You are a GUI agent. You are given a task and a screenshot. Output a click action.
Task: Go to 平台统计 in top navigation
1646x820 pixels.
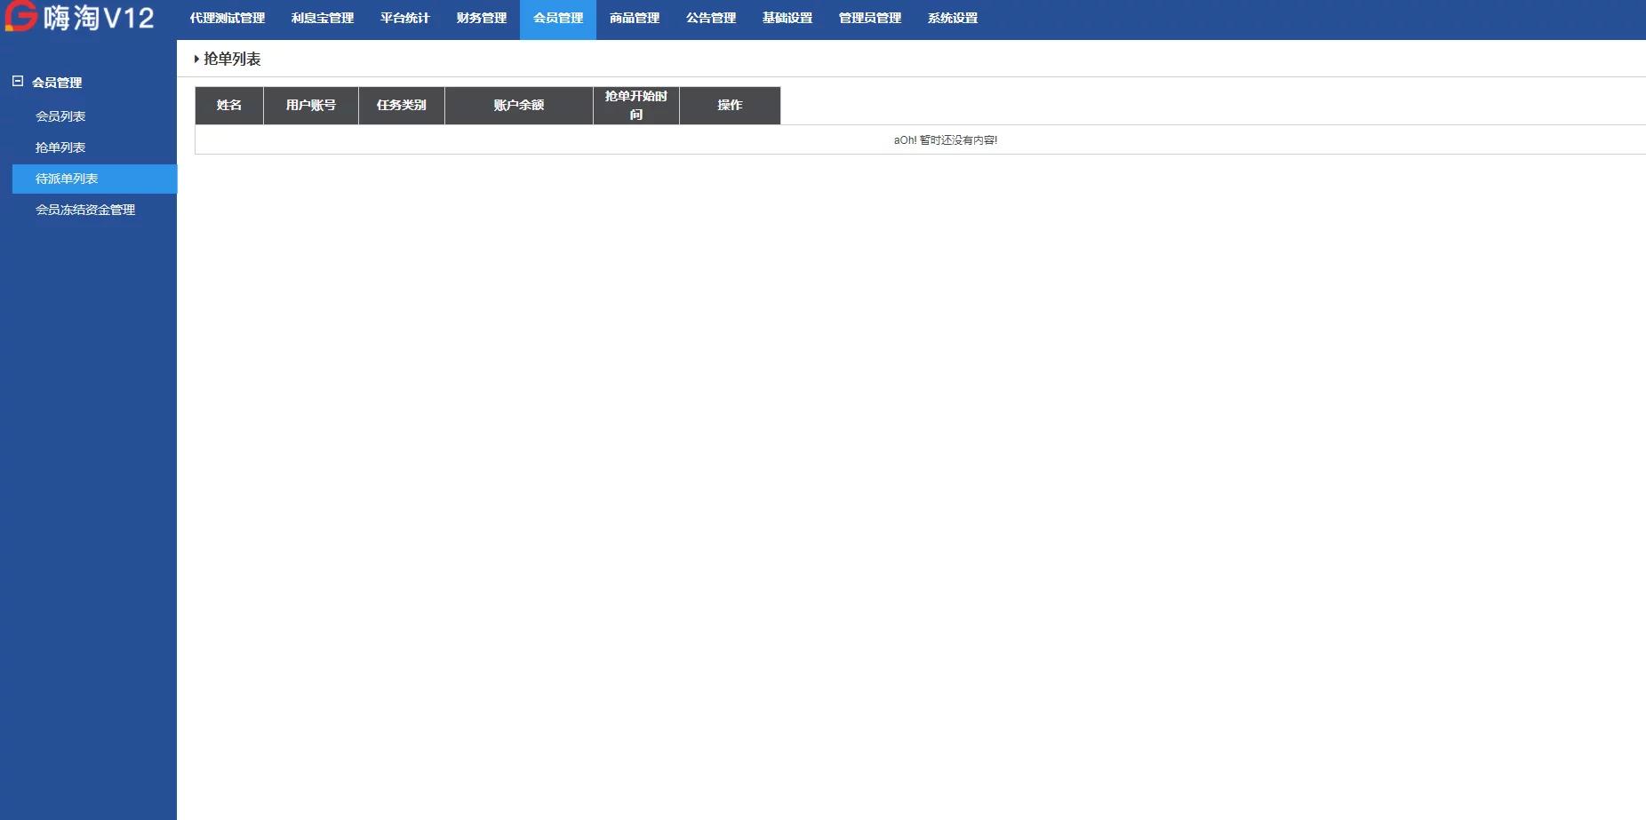(404, 19)
